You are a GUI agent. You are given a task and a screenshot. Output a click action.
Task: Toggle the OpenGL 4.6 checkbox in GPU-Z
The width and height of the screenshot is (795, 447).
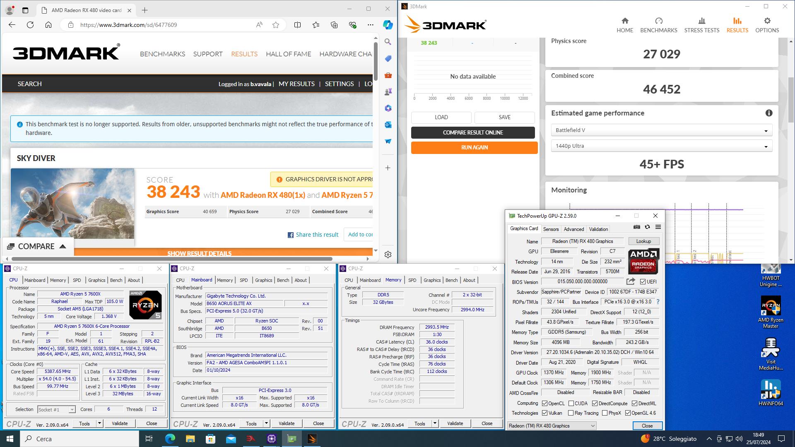(628, 413)
